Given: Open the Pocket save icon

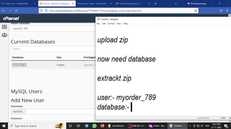Looking at the screenshot, I should (x=221, y=11).
